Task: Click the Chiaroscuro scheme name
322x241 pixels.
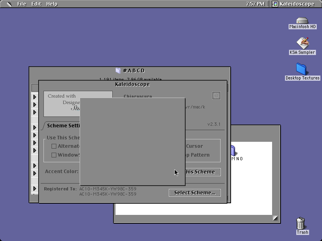Action: point(138,96)
